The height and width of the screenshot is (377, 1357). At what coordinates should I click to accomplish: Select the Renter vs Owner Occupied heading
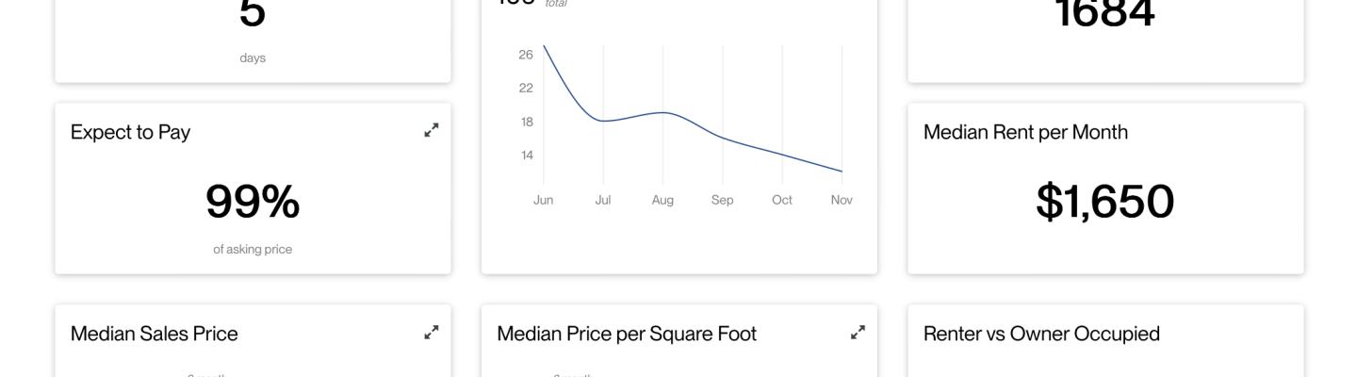coord(1041,334)
